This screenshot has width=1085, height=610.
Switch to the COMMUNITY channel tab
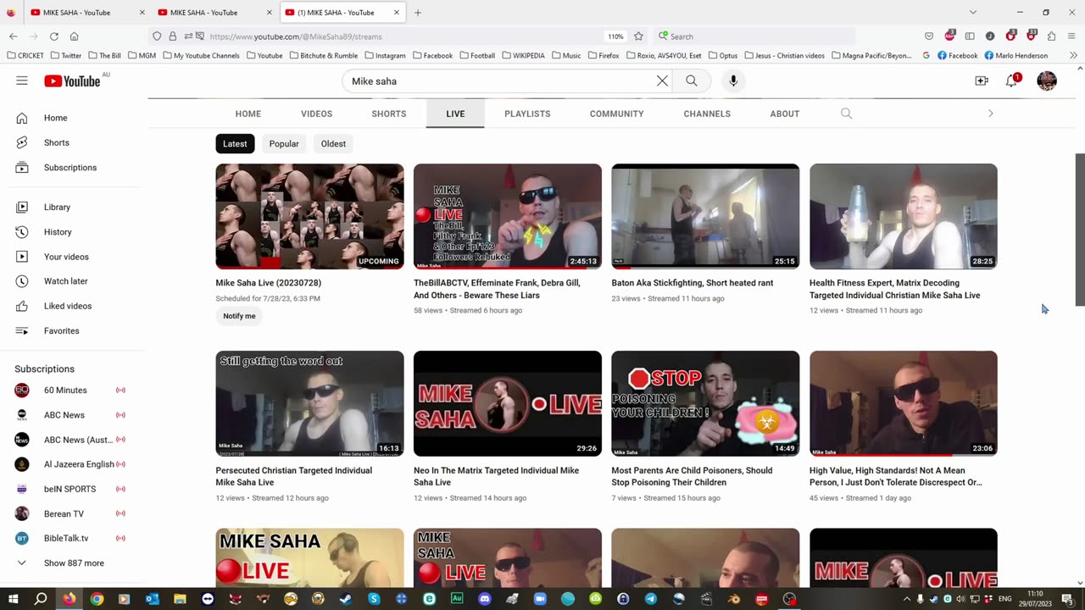[x=617, y=114]
